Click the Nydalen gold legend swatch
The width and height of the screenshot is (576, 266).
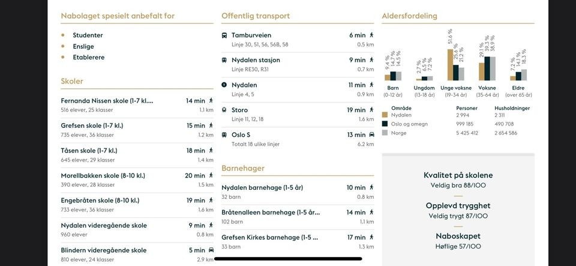(x=385, y=115)
